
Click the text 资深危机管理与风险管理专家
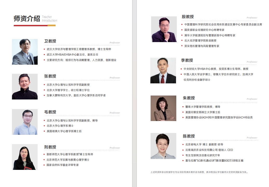[202, 46]
